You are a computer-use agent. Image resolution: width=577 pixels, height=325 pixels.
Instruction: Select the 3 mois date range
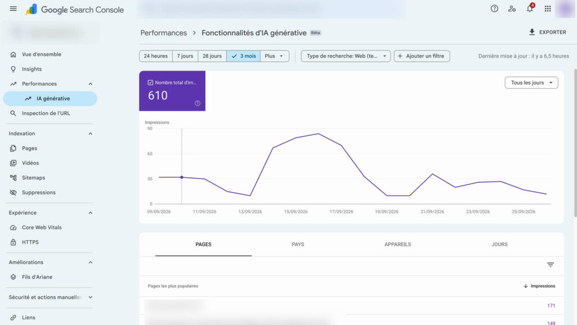coord(243,56)
